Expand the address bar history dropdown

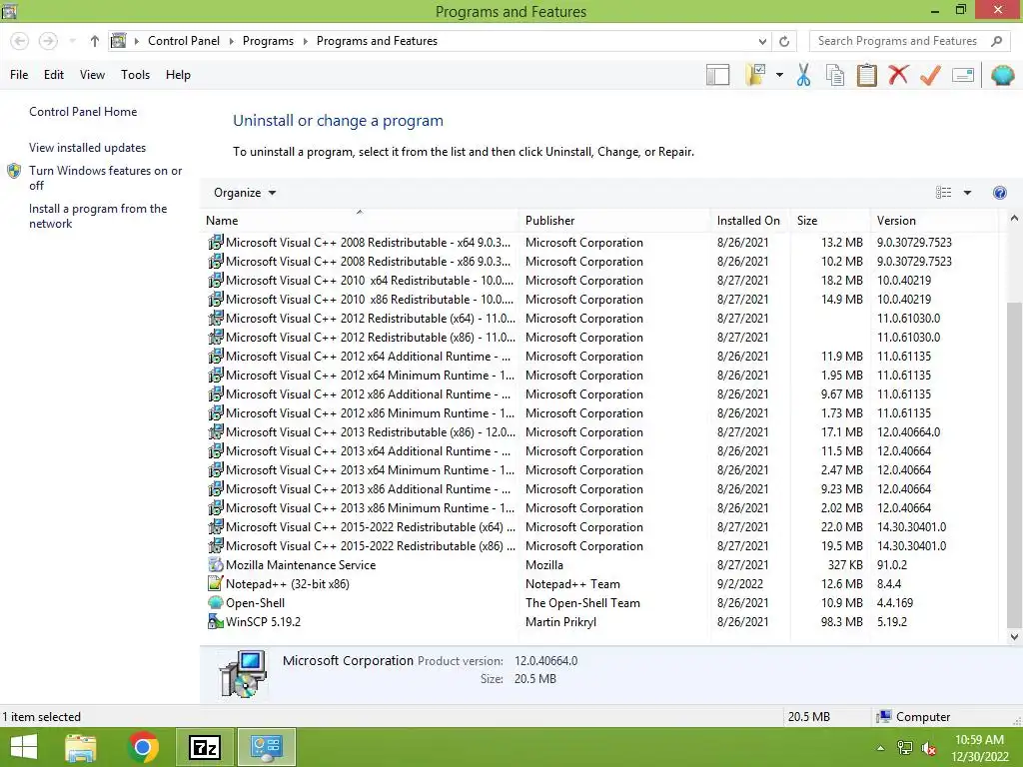tap(762, 41)
